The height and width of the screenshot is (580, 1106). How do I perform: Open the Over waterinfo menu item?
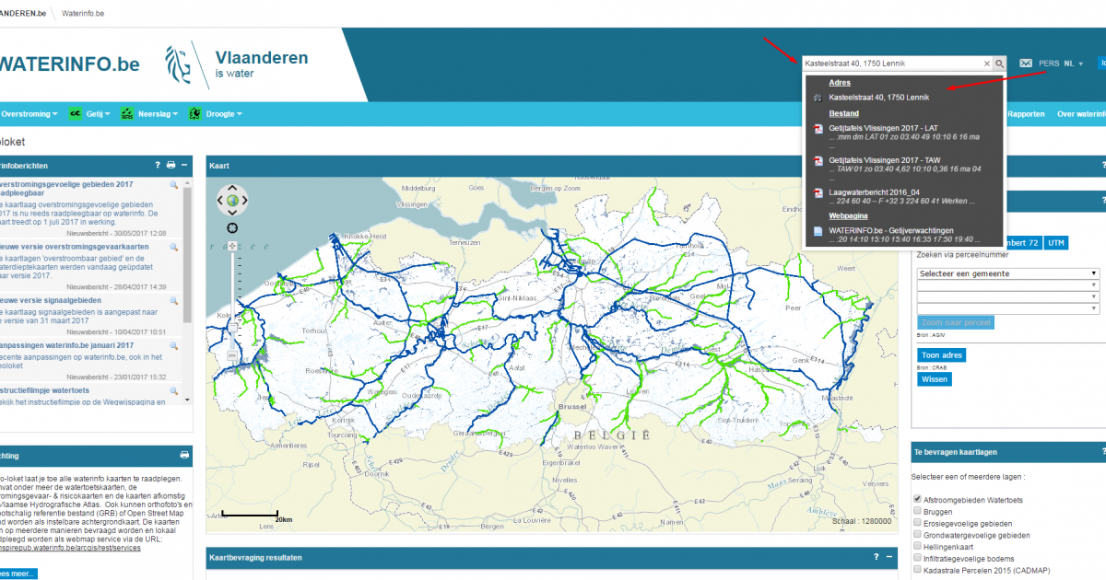click(x=1081, y=114)
